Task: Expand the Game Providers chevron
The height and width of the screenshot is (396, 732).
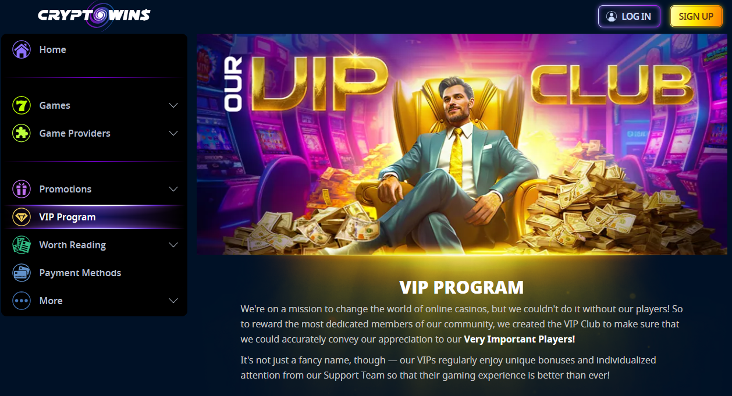Action: (x=173, y=133)
